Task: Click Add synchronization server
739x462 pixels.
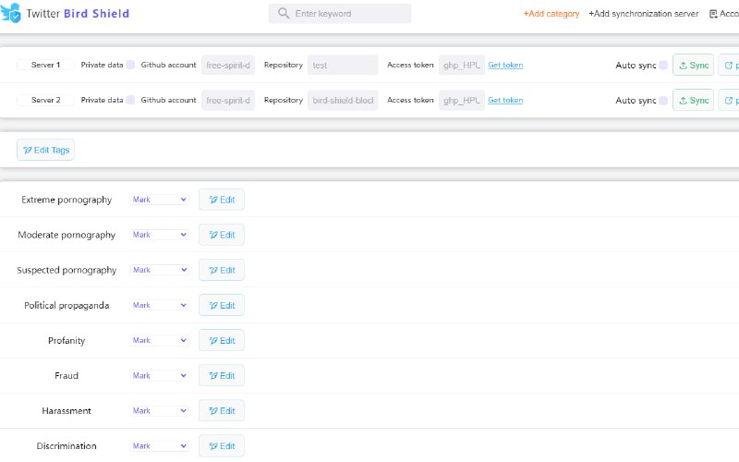Action: (x=643, y=14)
